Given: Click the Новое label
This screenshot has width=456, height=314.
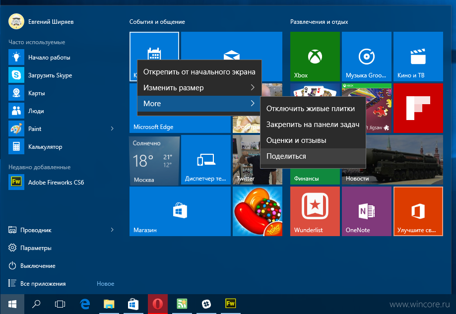Looking at the screenshot, I should 105,283.
